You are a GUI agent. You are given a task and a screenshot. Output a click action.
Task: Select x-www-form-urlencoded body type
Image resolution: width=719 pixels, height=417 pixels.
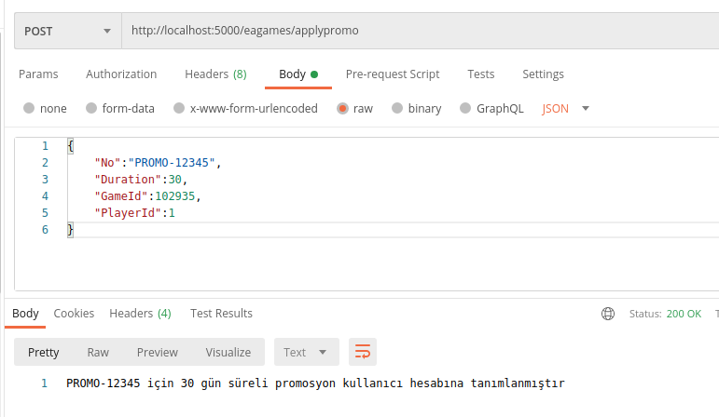click(179, 108)
